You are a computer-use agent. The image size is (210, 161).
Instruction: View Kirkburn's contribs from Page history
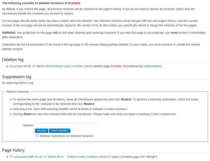tap(92, 157)
